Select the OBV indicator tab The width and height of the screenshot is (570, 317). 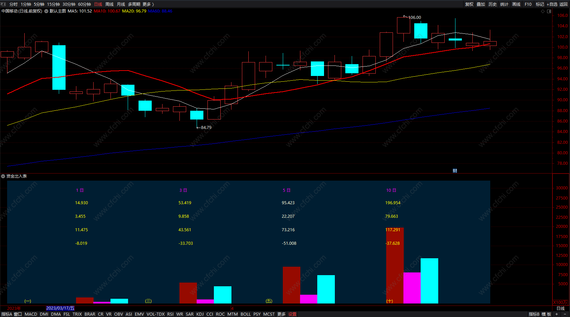click(x=119, y=314)
